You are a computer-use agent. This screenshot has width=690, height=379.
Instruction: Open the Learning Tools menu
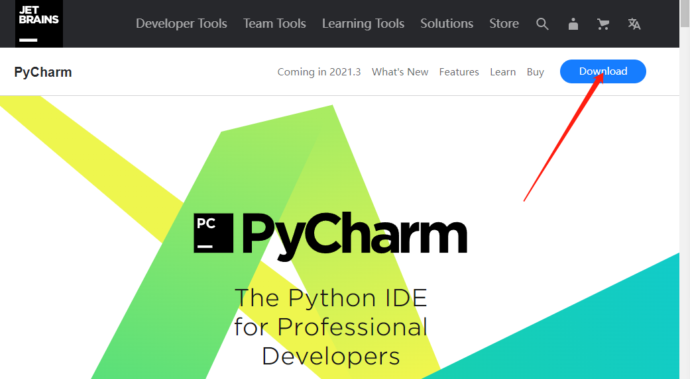pyautogui.click(x=363, y=23)
